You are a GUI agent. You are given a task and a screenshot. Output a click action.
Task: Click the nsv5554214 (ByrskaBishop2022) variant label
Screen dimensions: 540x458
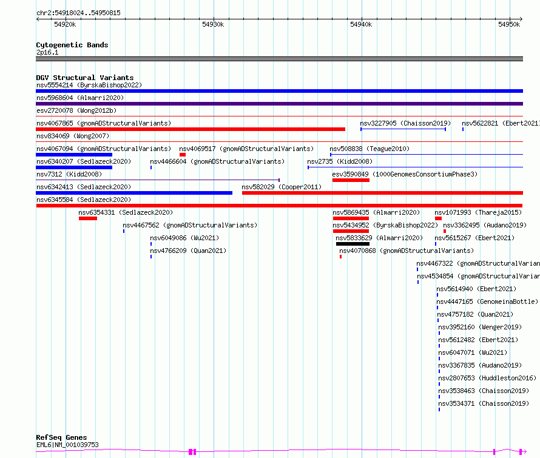(89, 85)
